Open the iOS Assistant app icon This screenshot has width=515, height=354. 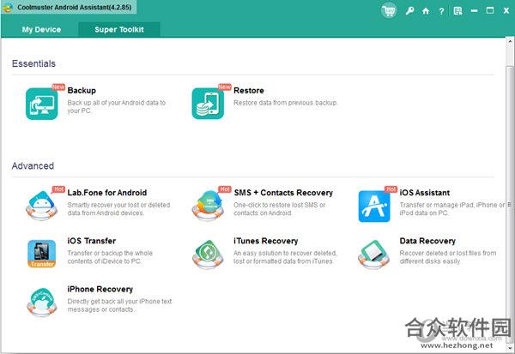point(374,207)
